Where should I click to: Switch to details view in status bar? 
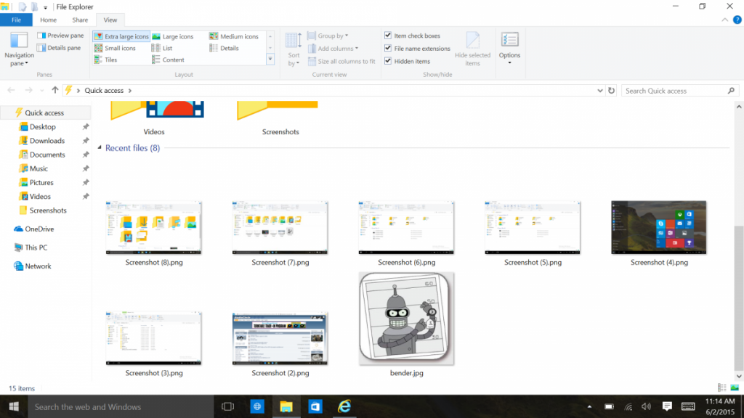coord(722,388)
